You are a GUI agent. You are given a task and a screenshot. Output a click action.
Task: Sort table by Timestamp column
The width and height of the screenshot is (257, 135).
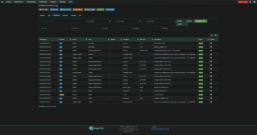[x=48, y=39]
